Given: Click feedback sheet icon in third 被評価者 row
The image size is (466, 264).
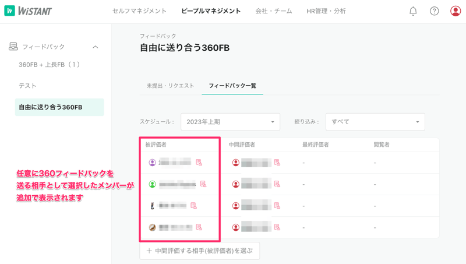Looking at the screenshot, I should tap(194, 206).
